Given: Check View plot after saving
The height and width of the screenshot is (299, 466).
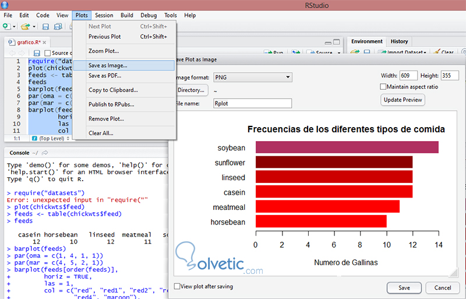Looking at the screenshot, I should pyautogui.click(x=177, y=286).
